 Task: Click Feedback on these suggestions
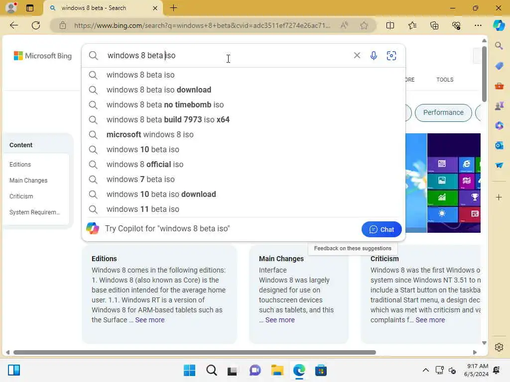click(353, 249)
